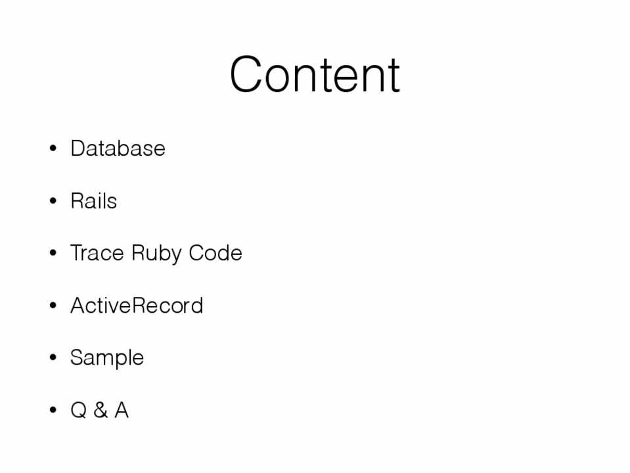Screen dimensions: 630x473
Task: Click the bullet dot beside Rails
Action: pos(53,202)
